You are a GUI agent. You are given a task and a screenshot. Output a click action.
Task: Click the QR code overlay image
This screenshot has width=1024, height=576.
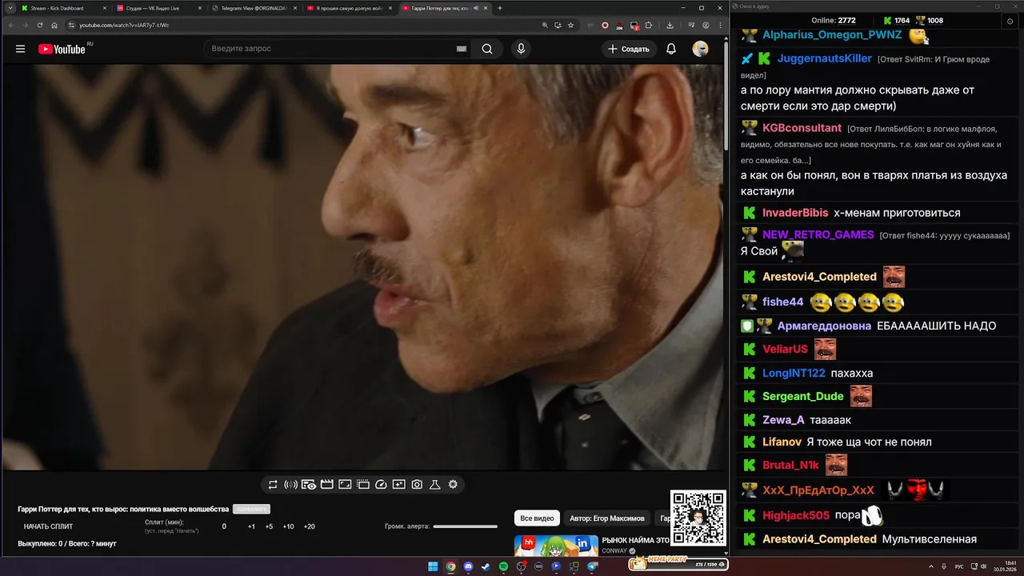click(x=698, y=518)
